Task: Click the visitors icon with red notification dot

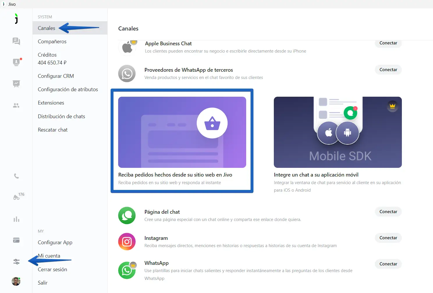Action: (x=16, y=62)
